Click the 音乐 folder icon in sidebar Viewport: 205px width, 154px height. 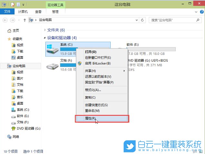(14, 97)
